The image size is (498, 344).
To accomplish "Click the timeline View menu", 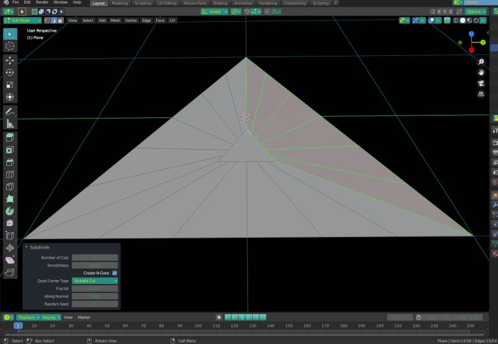I will coord(68,317).
